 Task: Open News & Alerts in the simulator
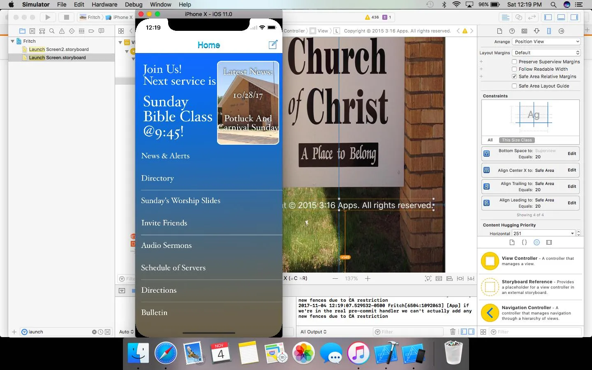point(209,156)
